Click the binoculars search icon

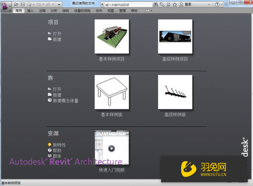155,4
